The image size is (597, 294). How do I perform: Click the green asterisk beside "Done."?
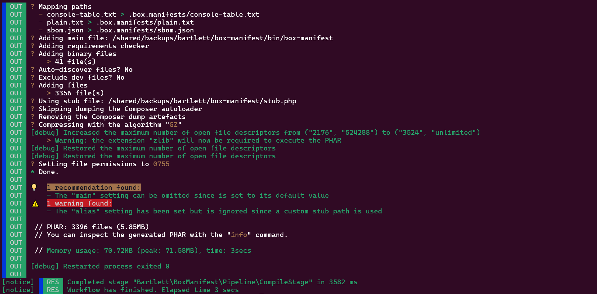(x=32, y=172)
